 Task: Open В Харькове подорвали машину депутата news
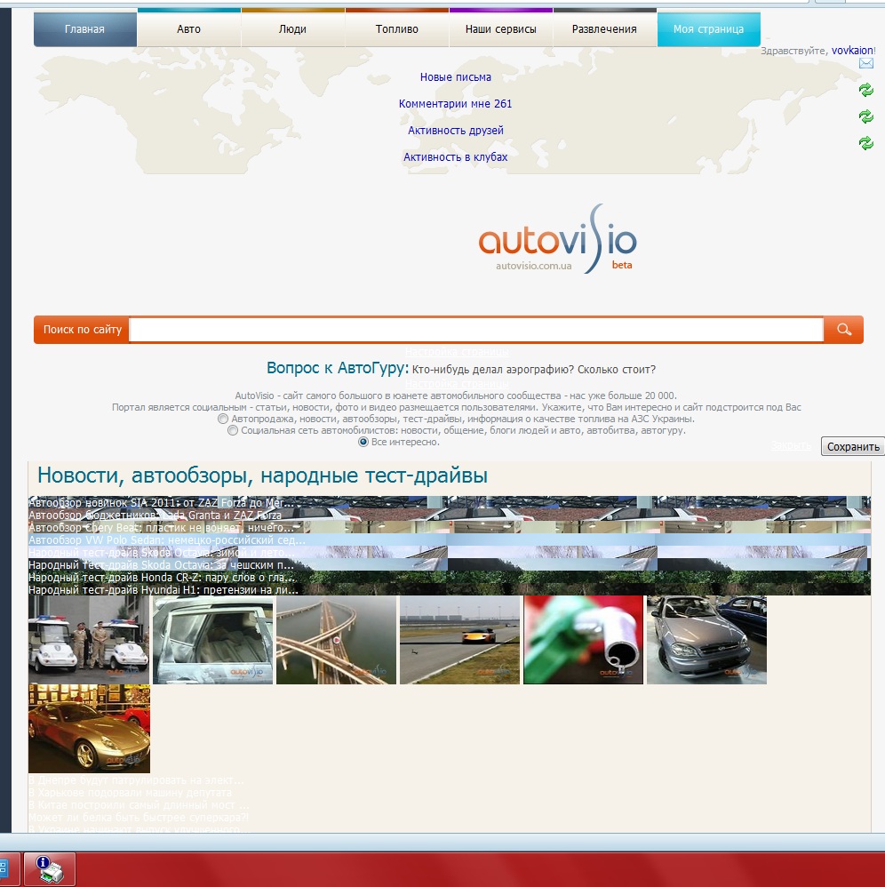130,793
